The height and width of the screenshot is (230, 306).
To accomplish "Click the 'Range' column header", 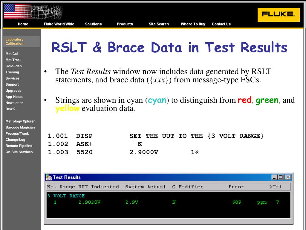I will (x=67, y=187).
